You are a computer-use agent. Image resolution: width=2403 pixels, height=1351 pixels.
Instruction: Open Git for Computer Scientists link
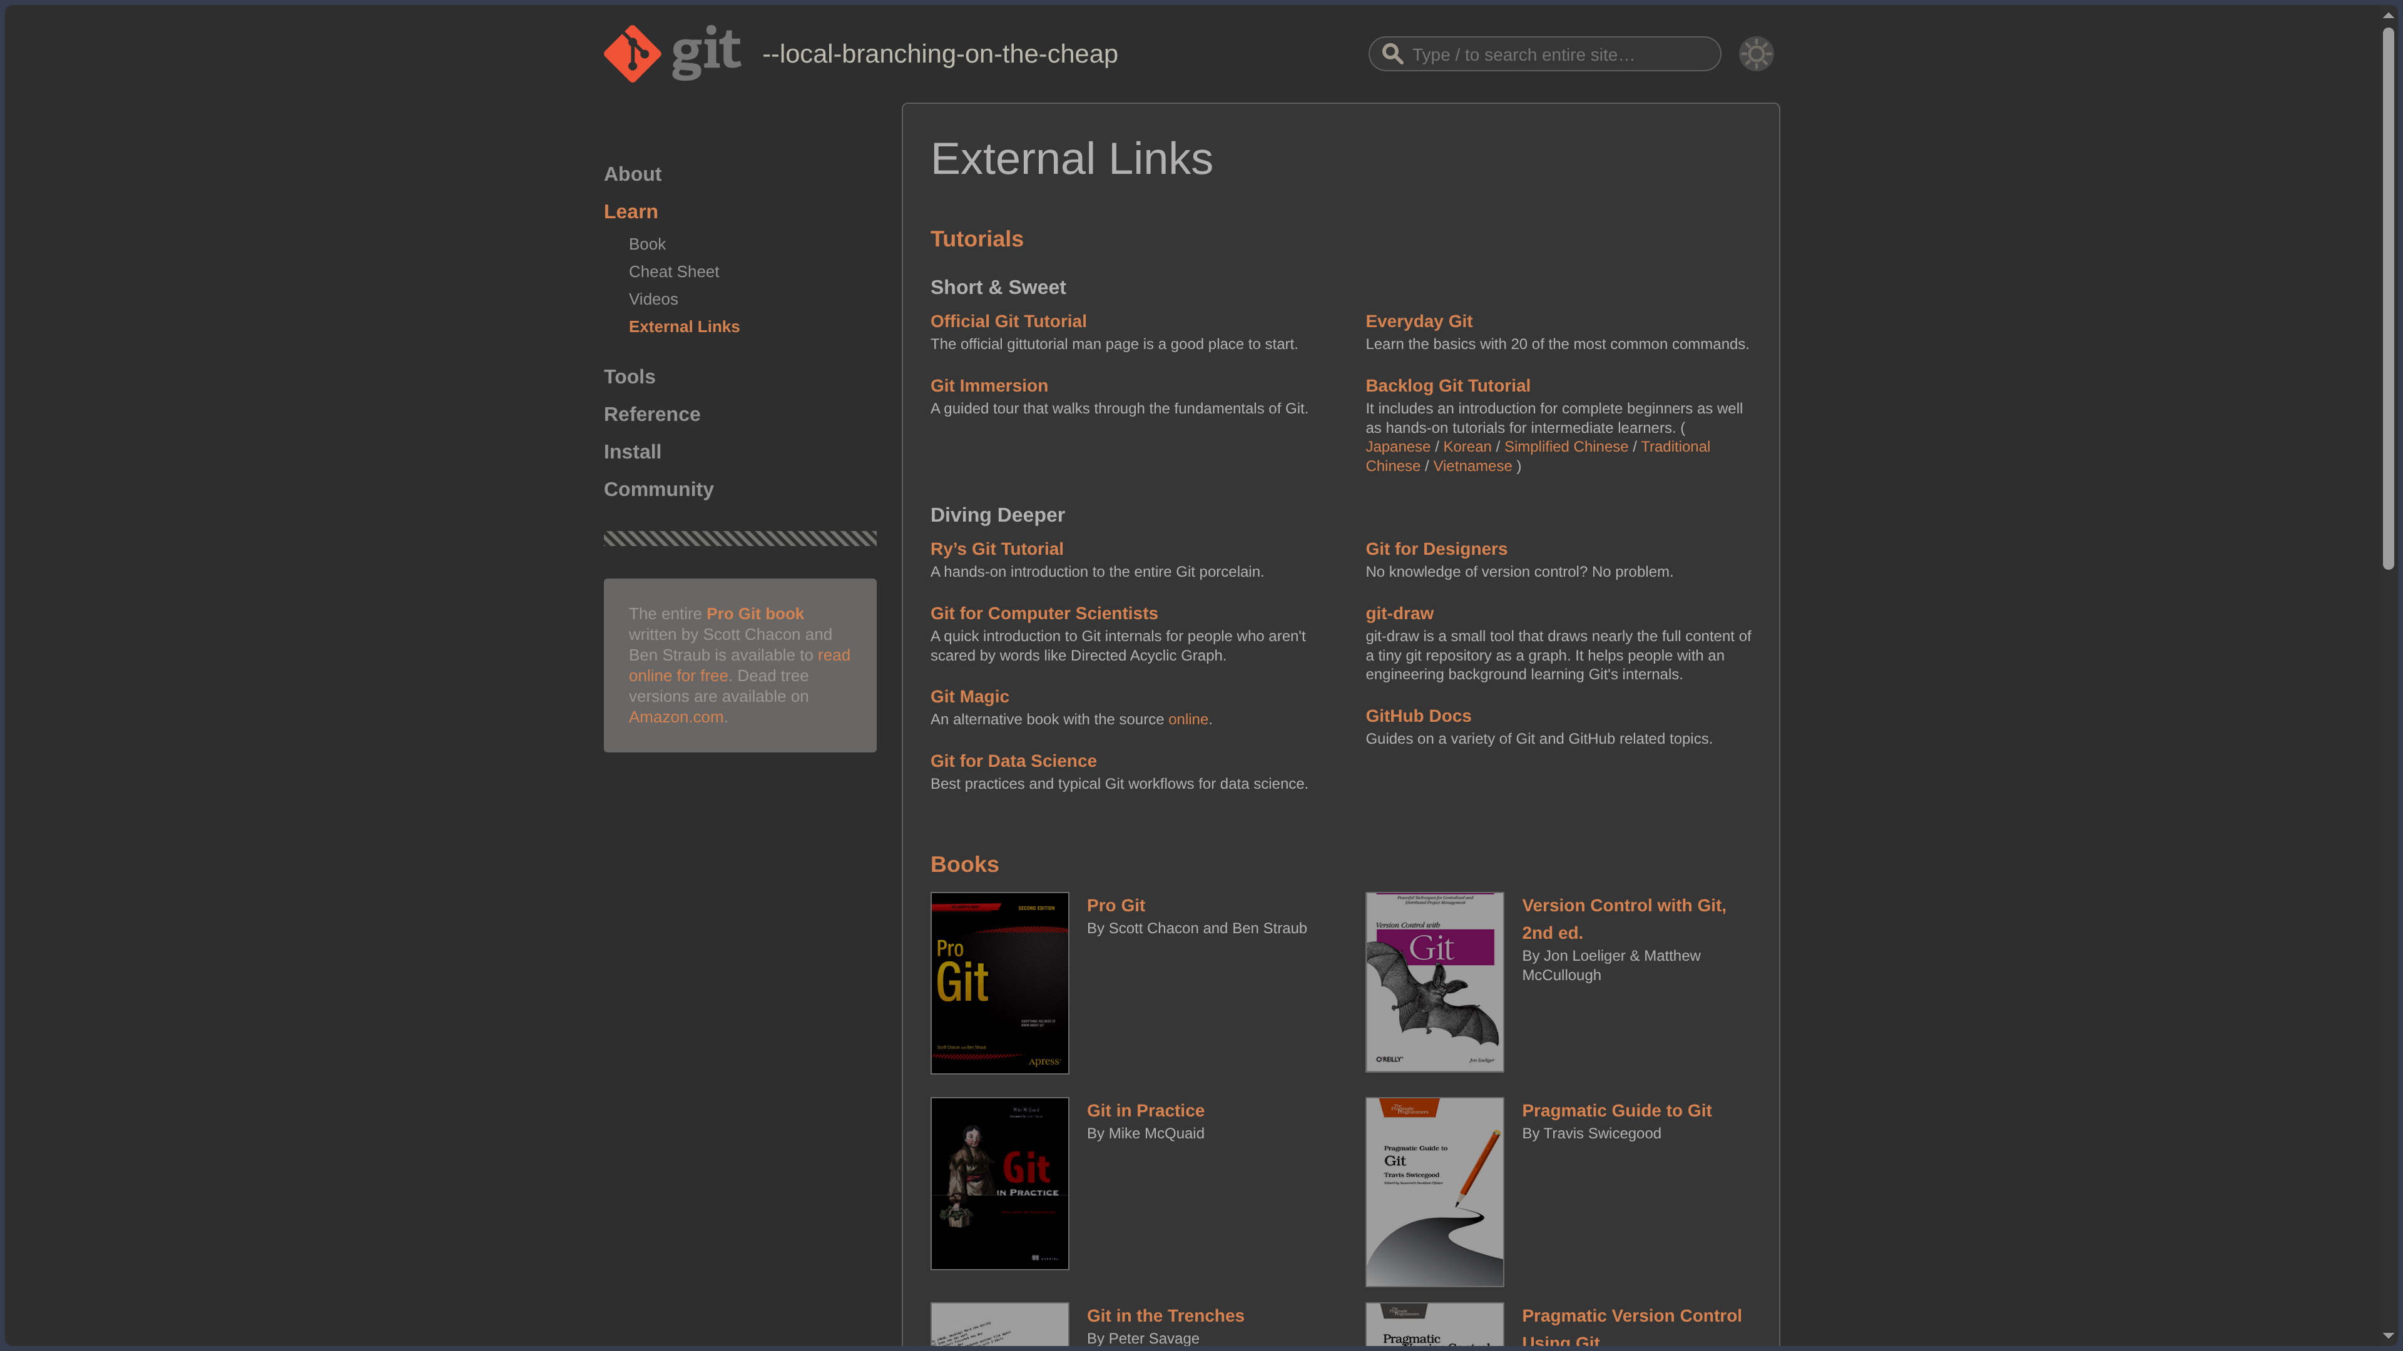[1043, 614]
